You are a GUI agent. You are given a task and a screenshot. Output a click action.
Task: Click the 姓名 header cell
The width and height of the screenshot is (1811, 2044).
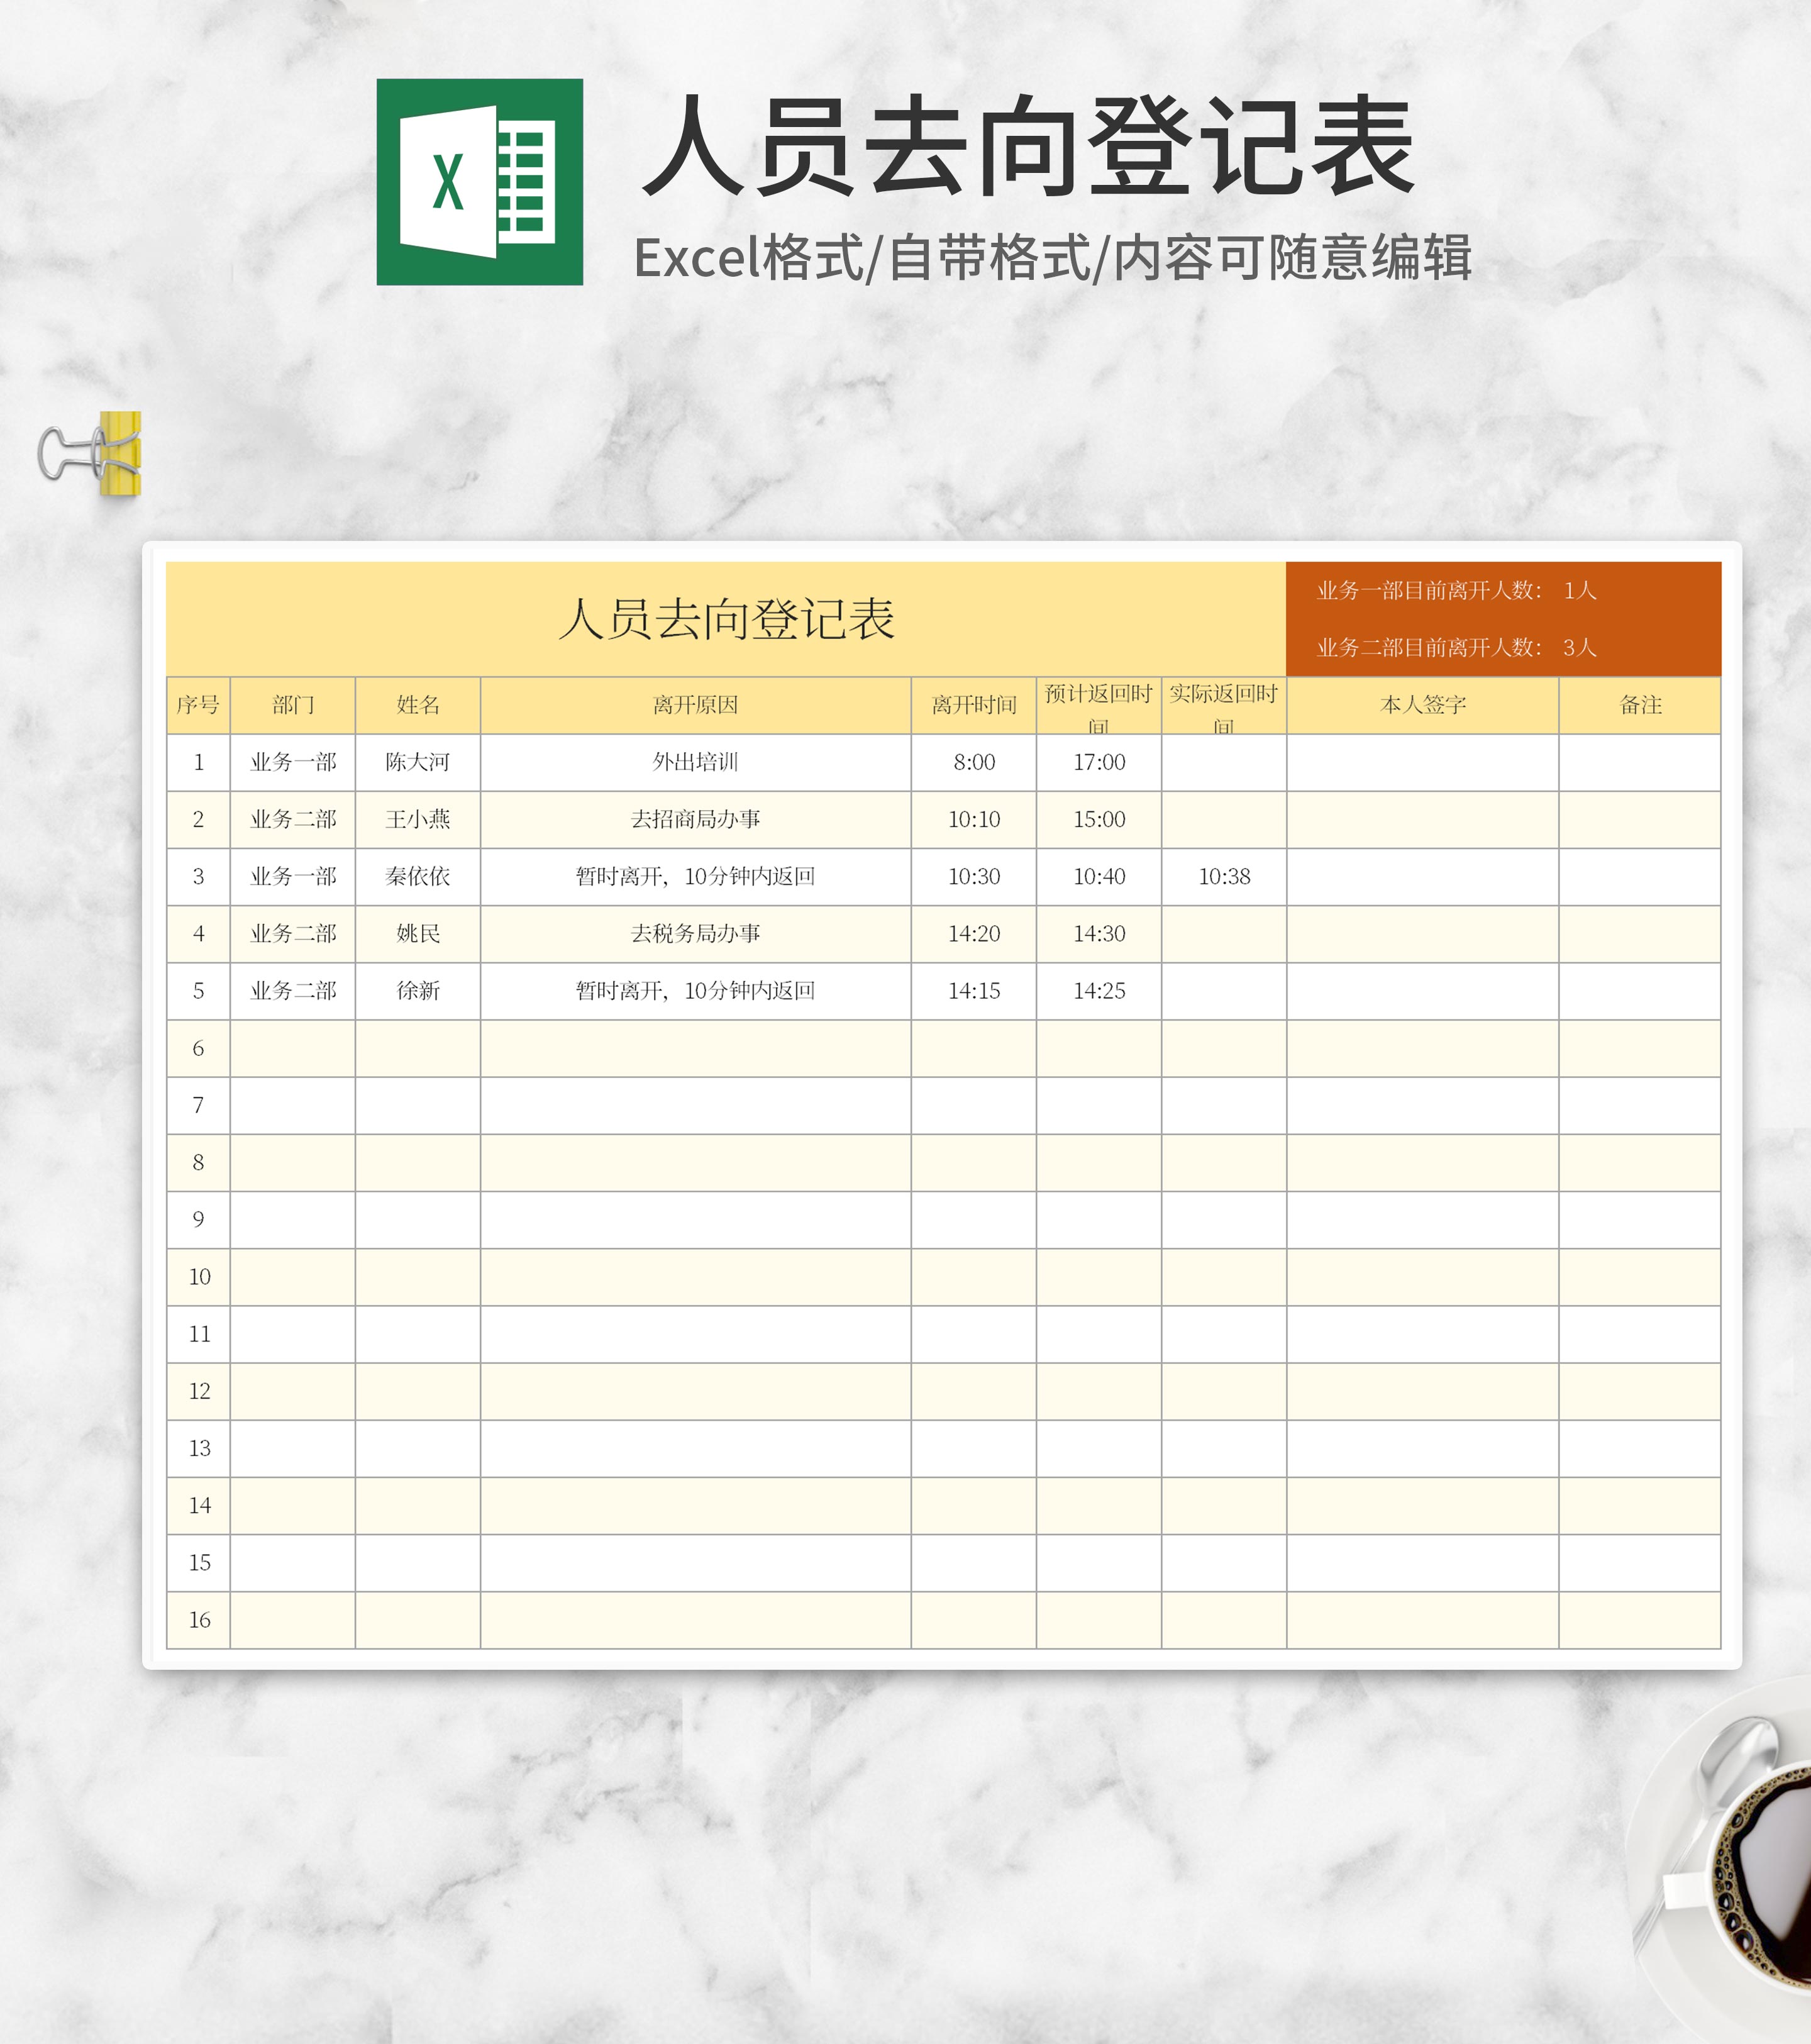[418, 705]
